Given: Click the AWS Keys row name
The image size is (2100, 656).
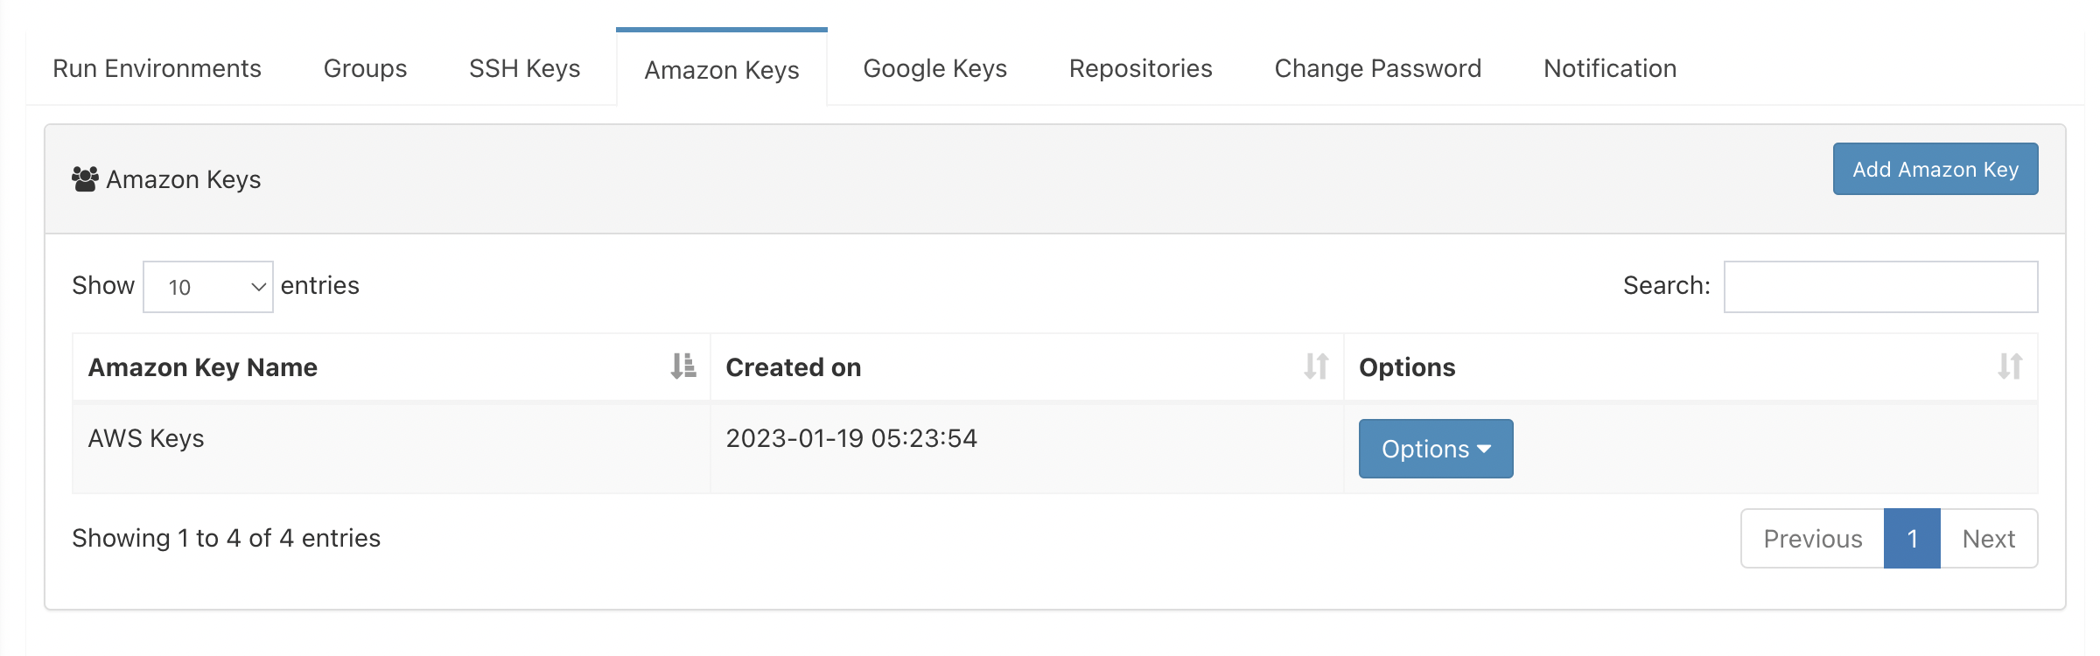Looking at the screenshot, I should click(x=146, y=438).
